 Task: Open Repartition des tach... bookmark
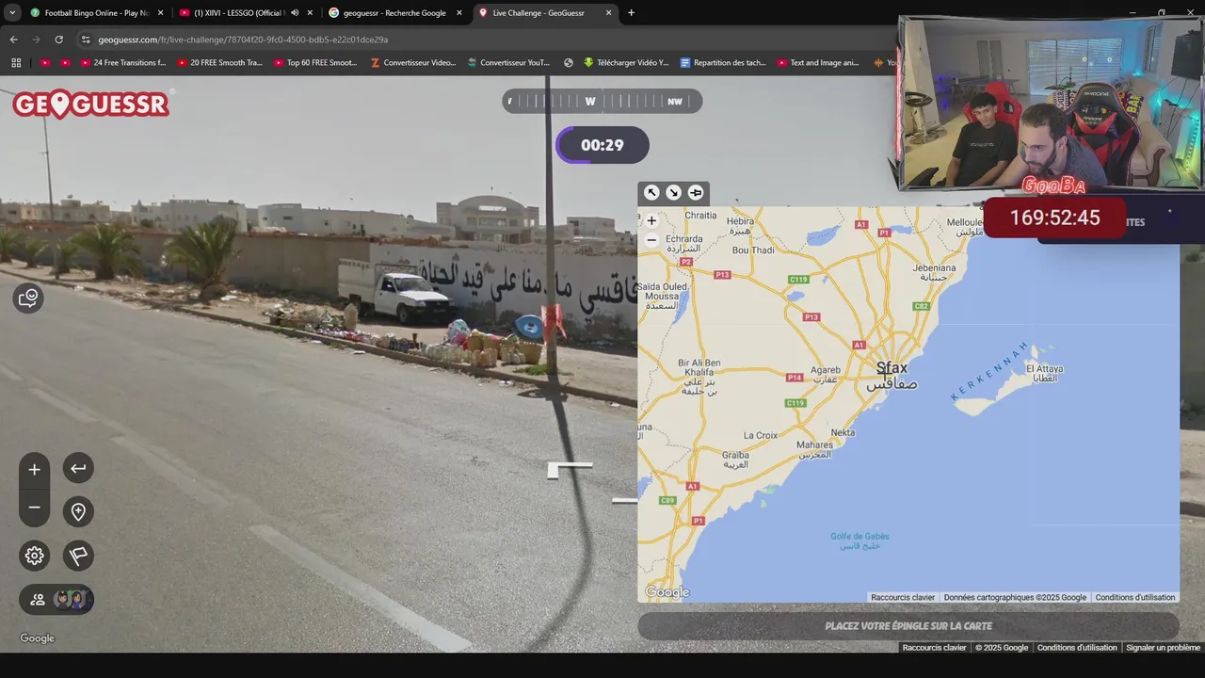[723, 63]
